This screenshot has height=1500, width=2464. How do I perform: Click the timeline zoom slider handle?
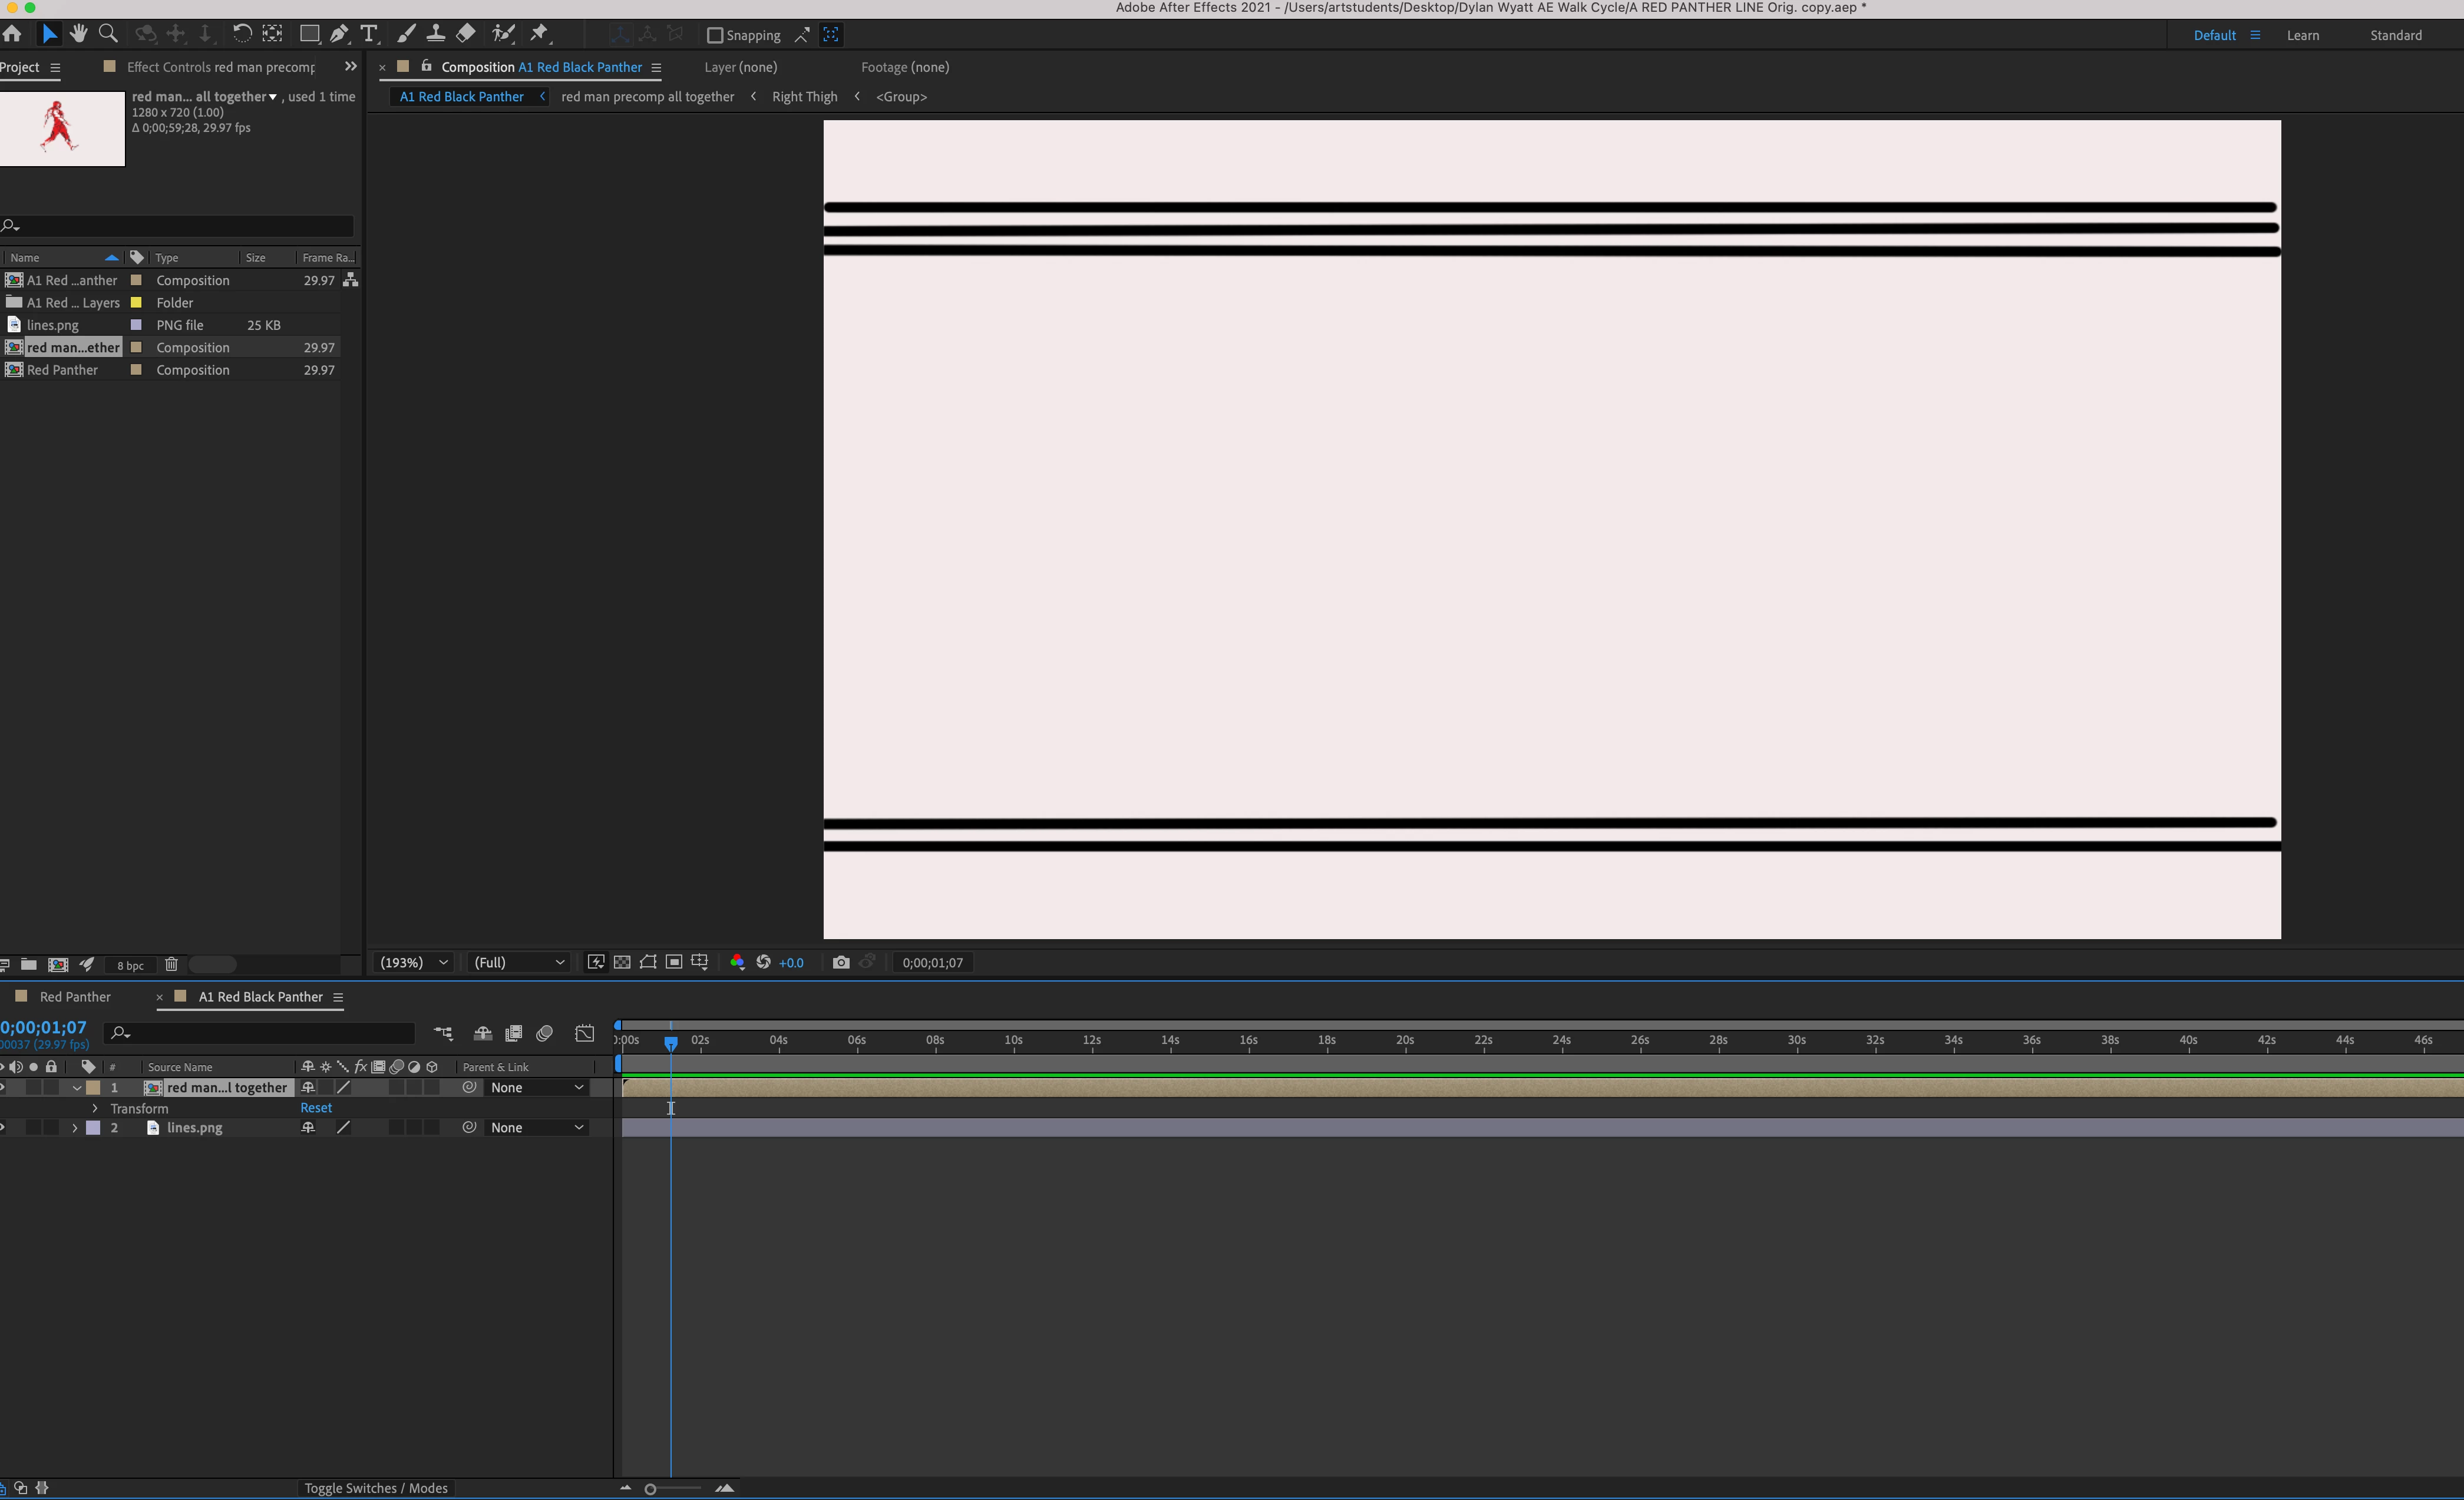(x=650, y=1489)
